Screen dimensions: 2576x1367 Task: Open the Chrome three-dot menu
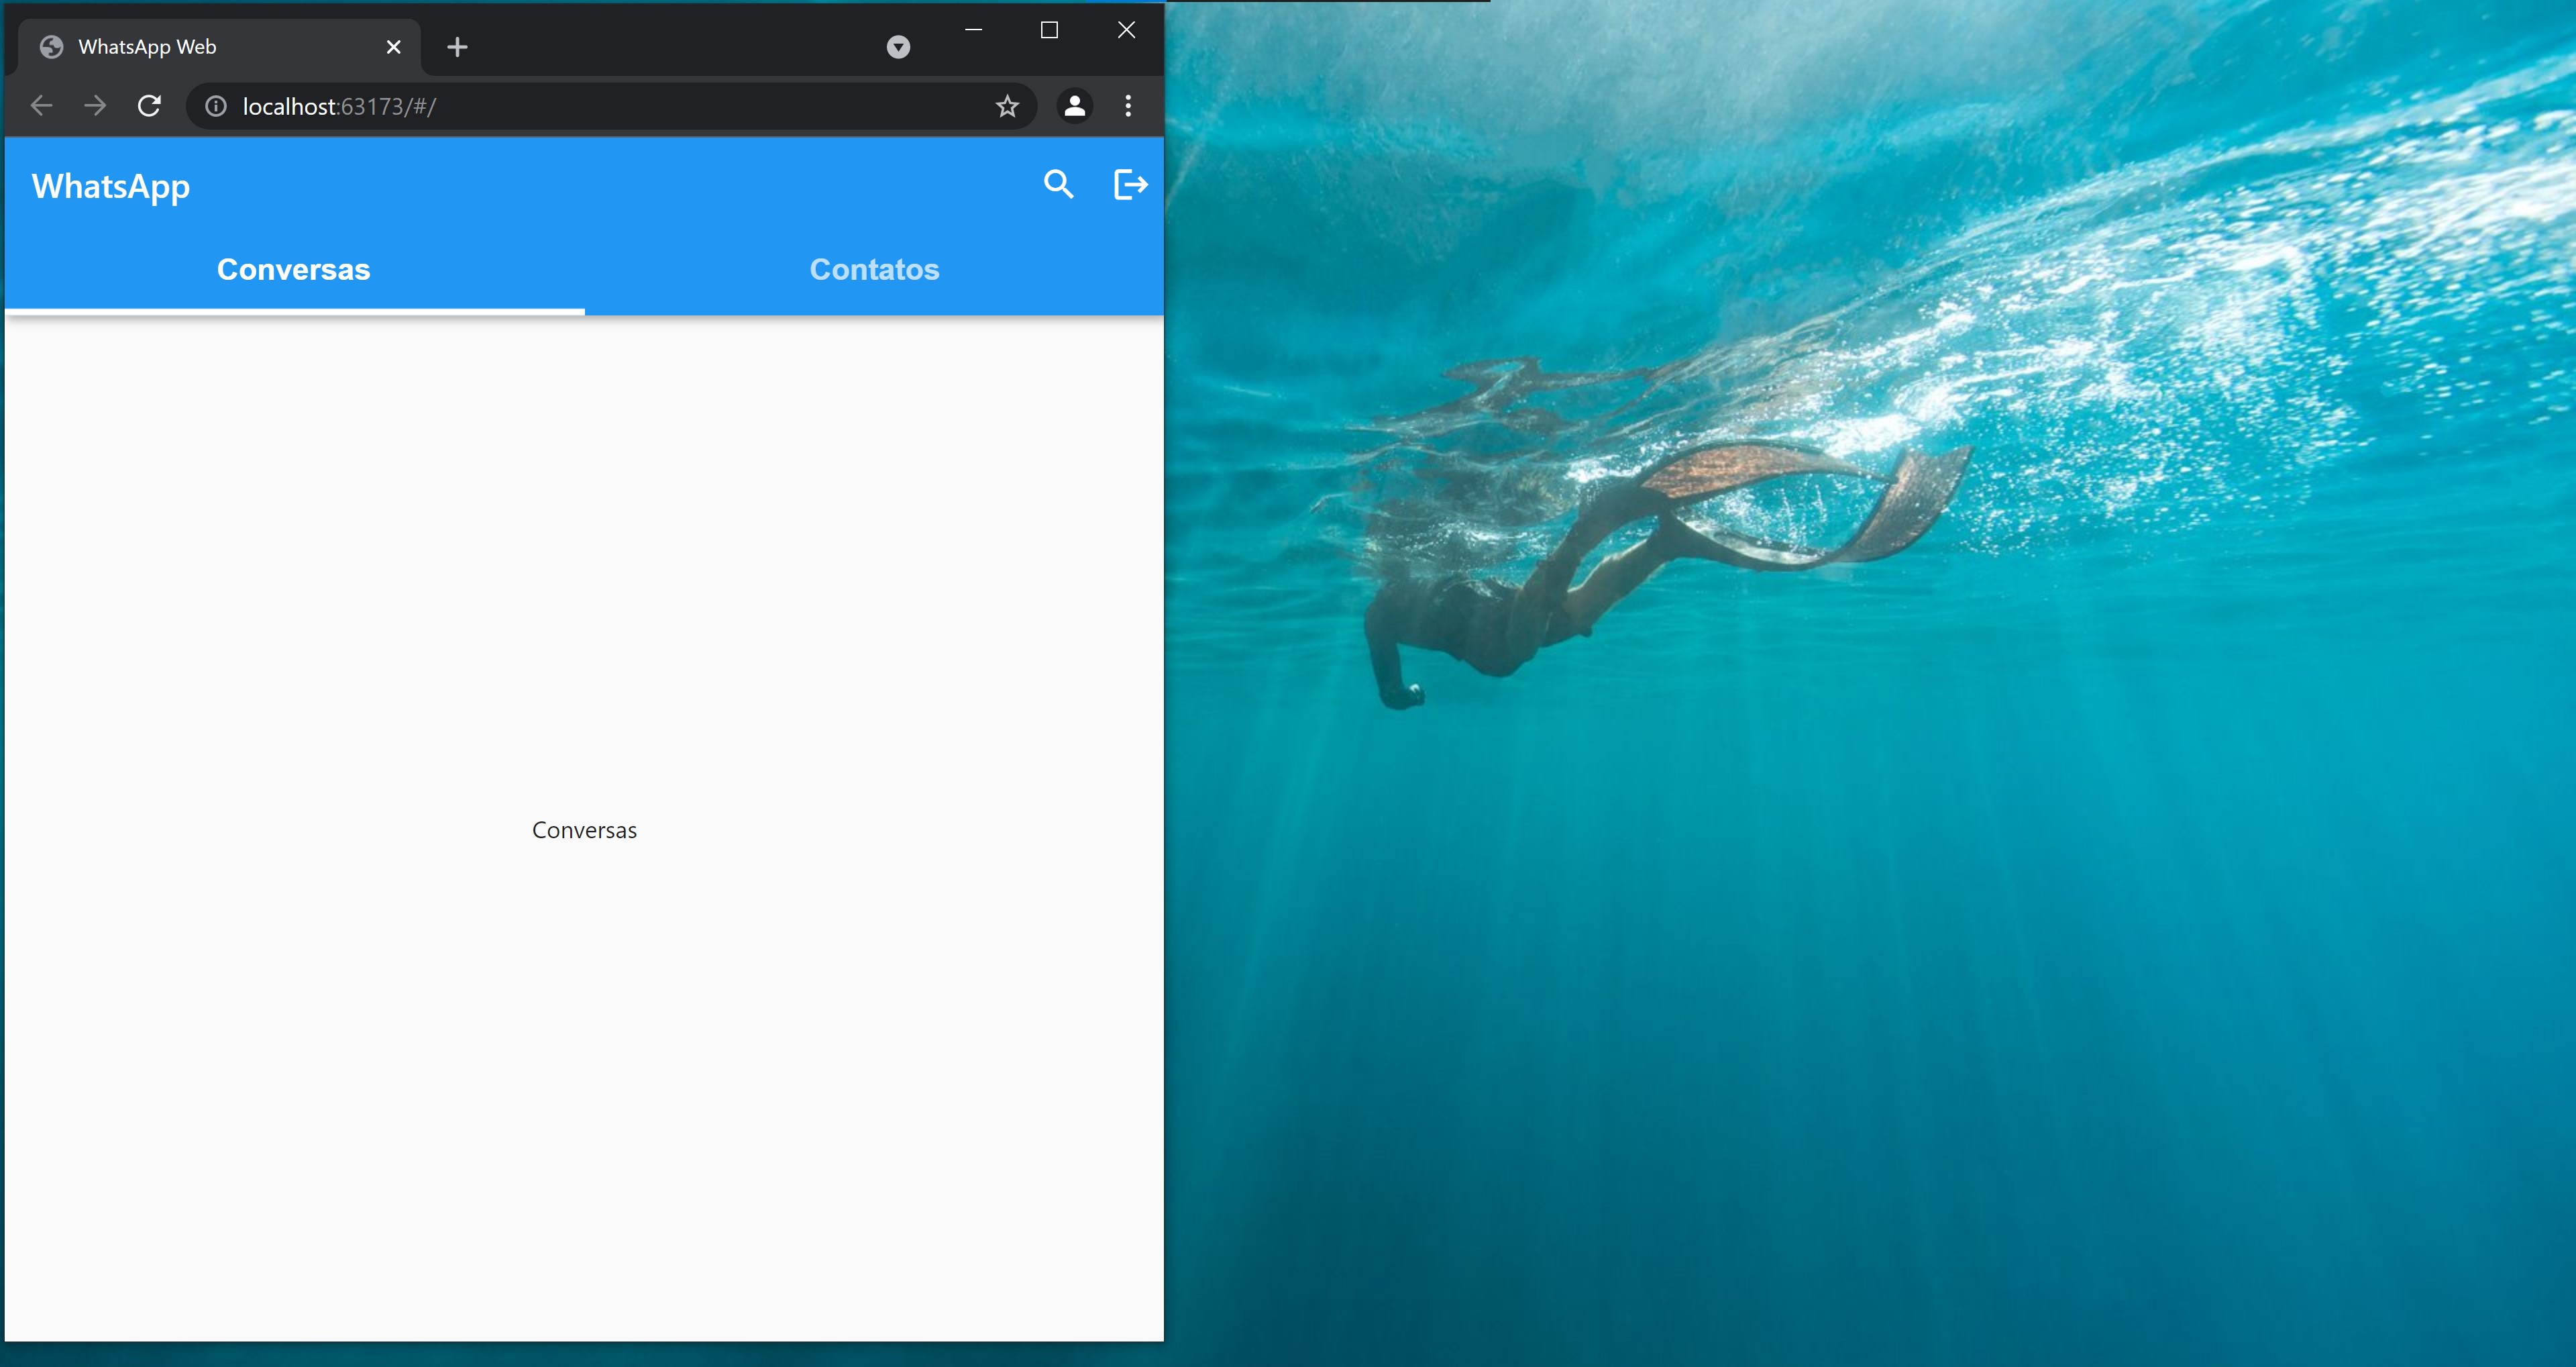(1128, 106)
